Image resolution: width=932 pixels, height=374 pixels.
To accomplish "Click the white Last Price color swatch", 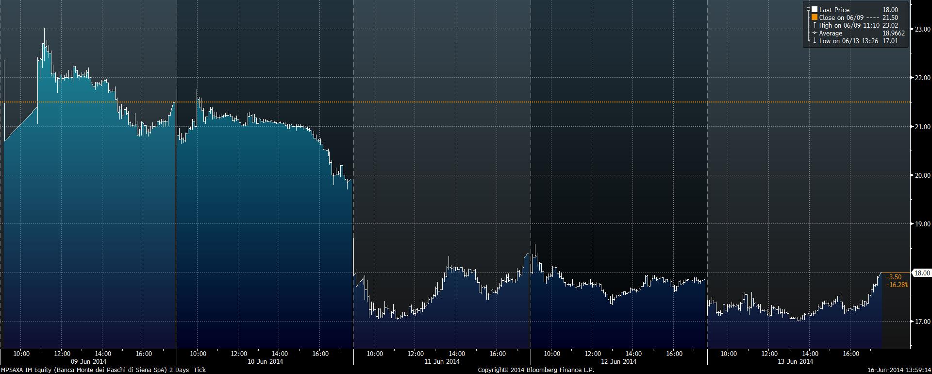I will 815,10.
